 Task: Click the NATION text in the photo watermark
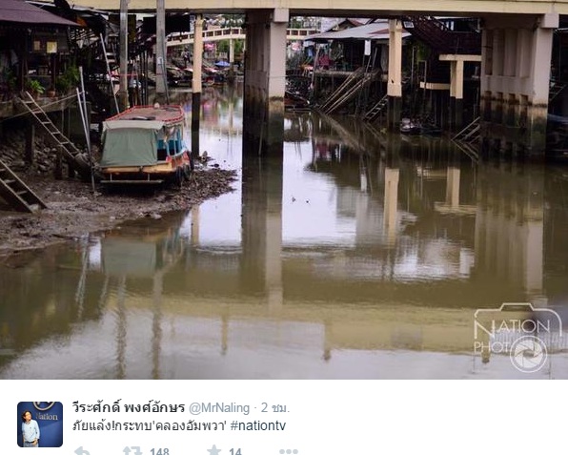512,328
